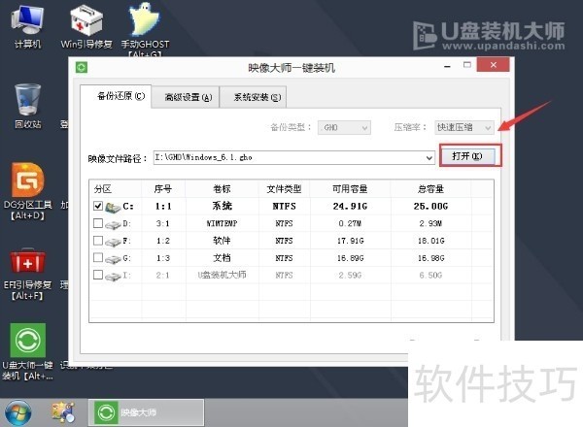The image size is (583, 427).
Task: Open the EFI引导修复 toolbox icon
Action: click(x=27, y=275)
